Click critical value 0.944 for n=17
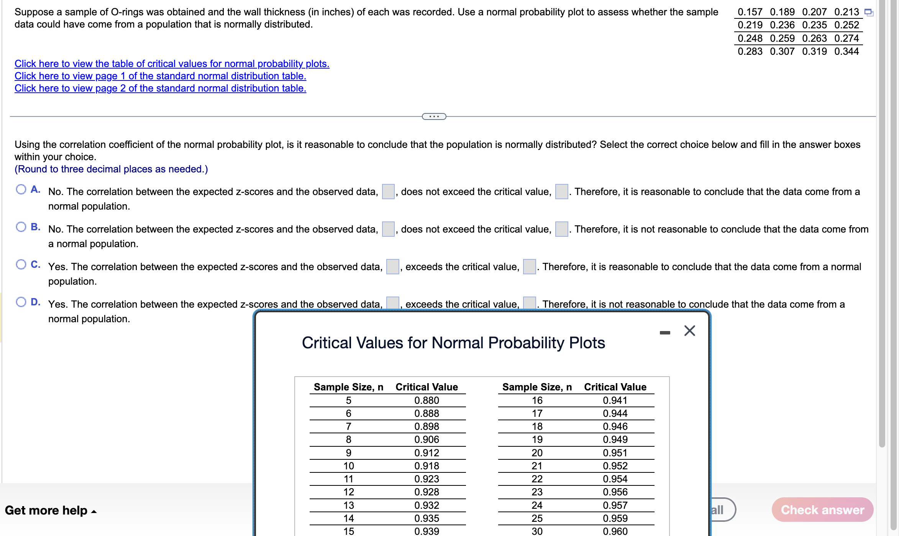Screen dimensions: 899x536 pyautogui.click(x=615, y=413)
